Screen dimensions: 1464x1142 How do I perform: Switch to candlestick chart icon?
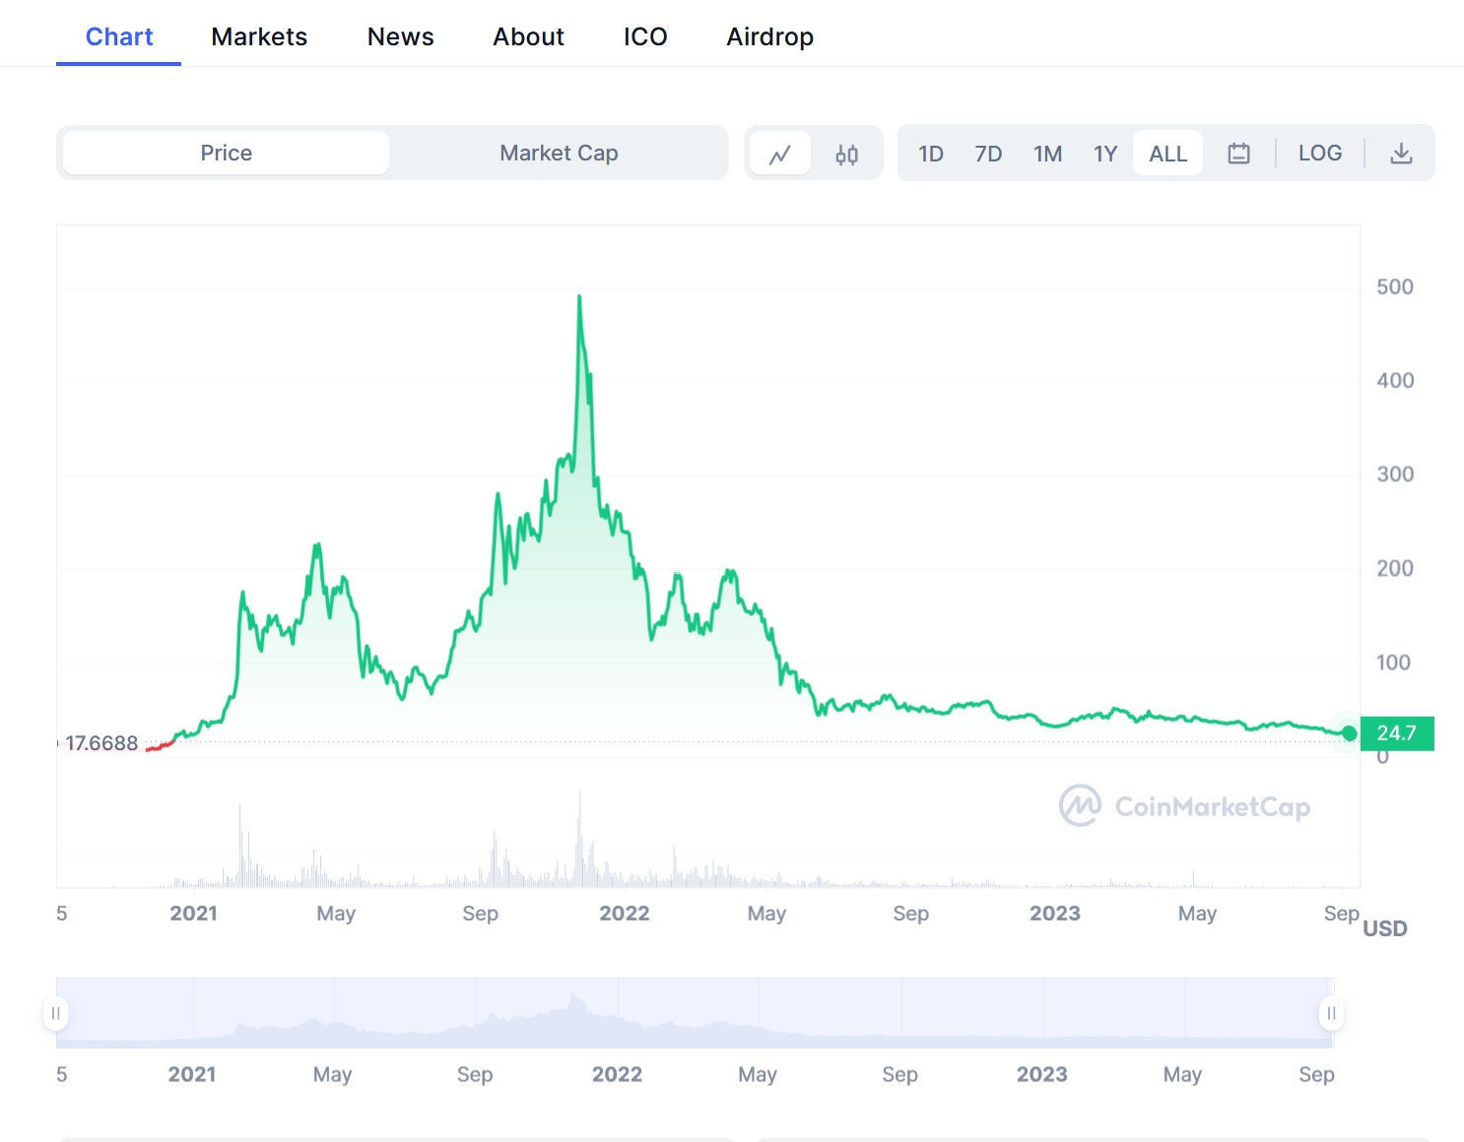click(x=846, y=154)
